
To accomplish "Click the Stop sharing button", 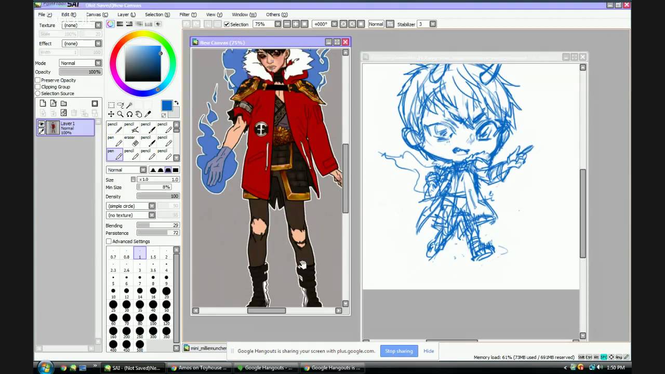I will click(398, 351).
